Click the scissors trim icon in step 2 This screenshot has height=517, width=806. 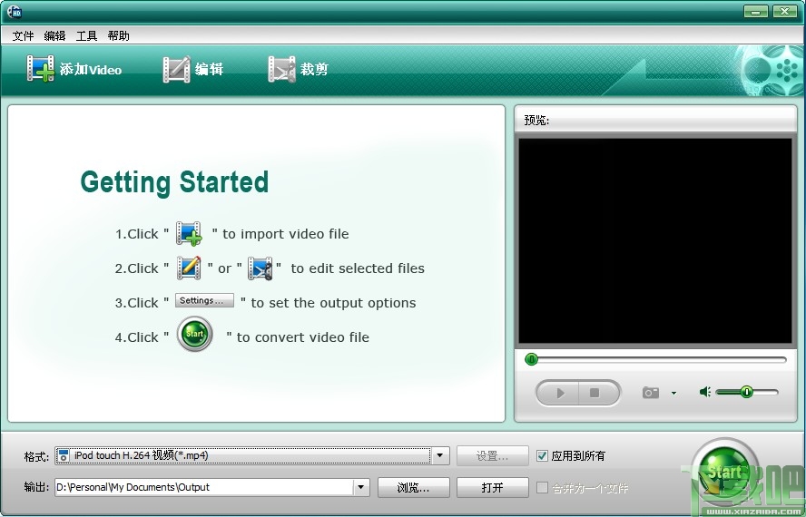260,268
